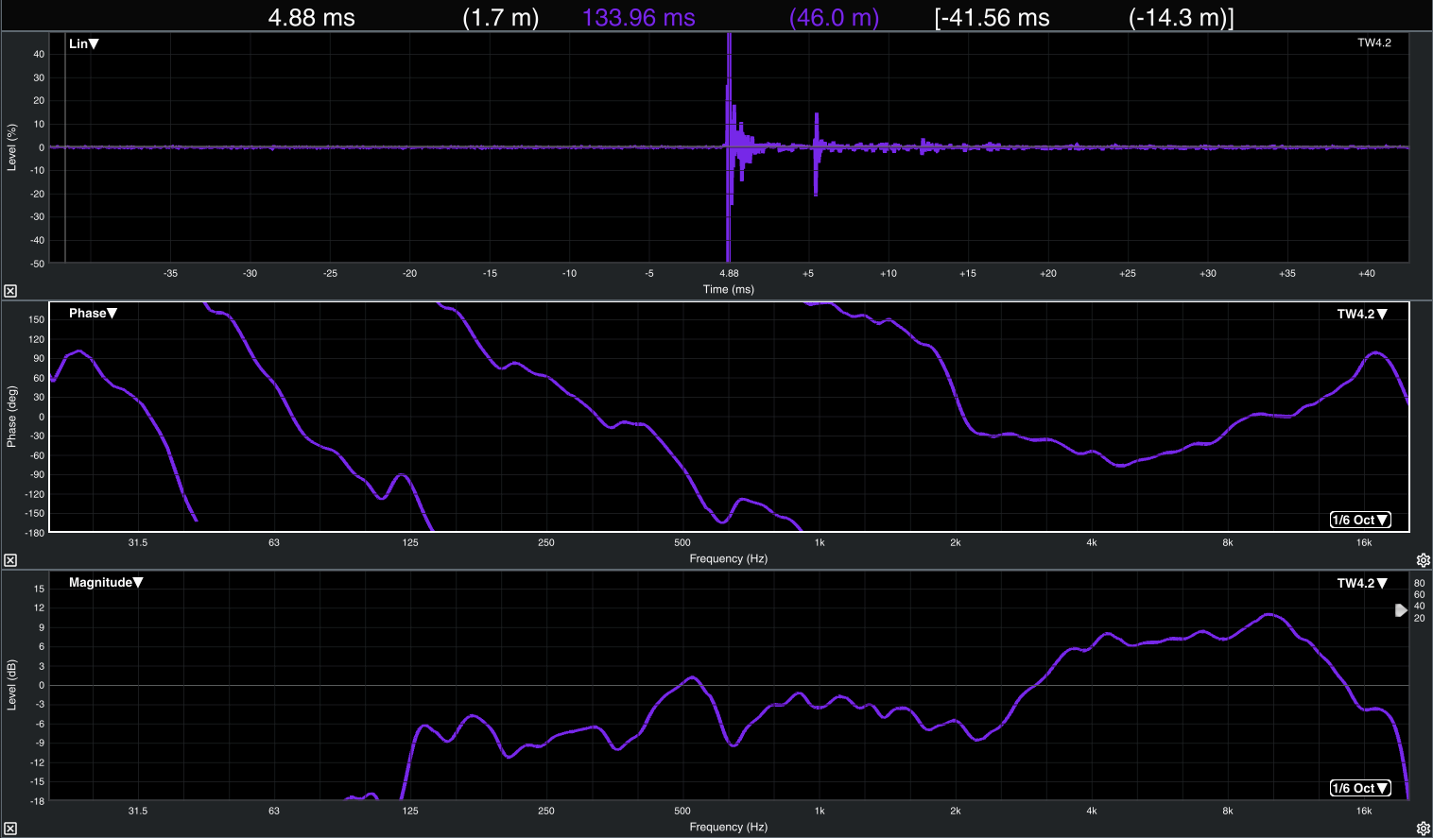Click the main impulse peak at 4.88
The image size is (1433, 838).
[729, 57]
